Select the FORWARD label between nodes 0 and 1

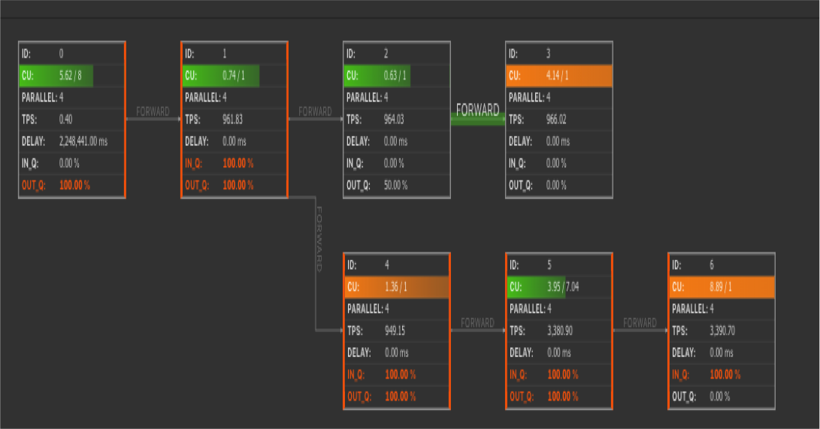(153, 112)
